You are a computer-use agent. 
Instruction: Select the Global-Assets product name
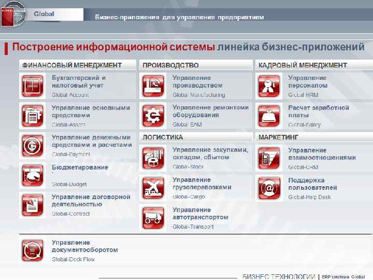pos(68,125)
